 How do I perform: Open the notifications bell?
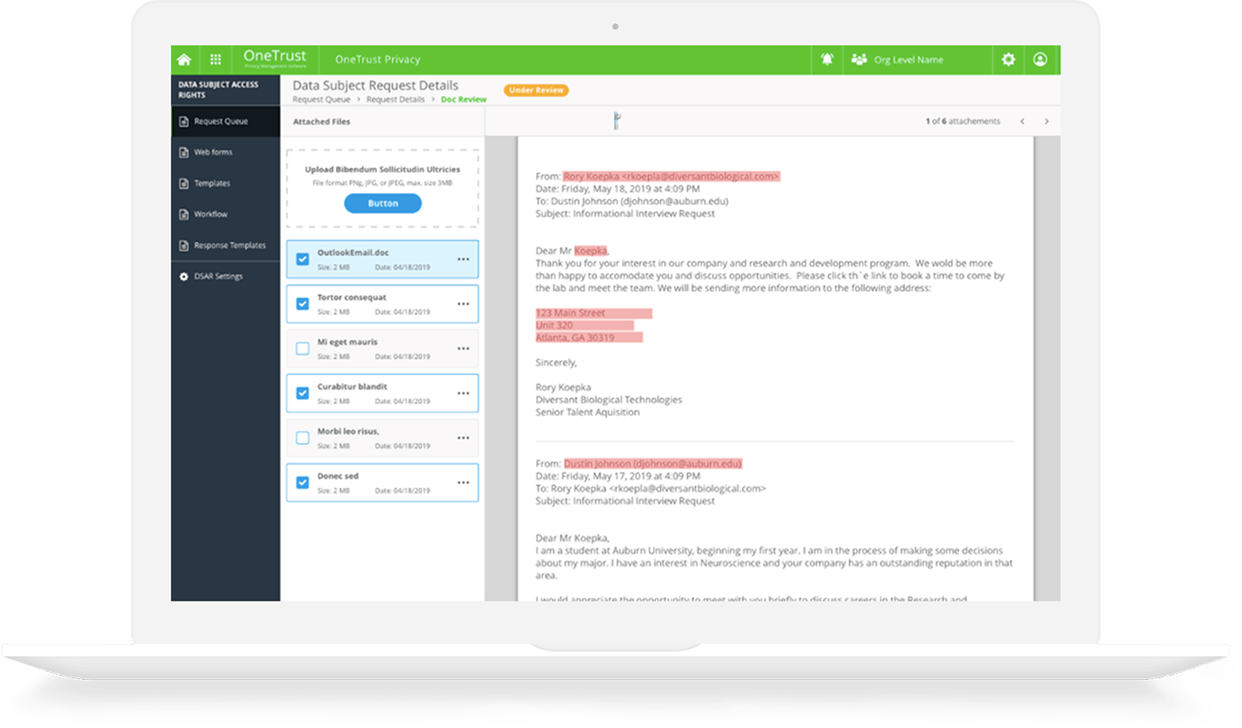click(827, 59)
